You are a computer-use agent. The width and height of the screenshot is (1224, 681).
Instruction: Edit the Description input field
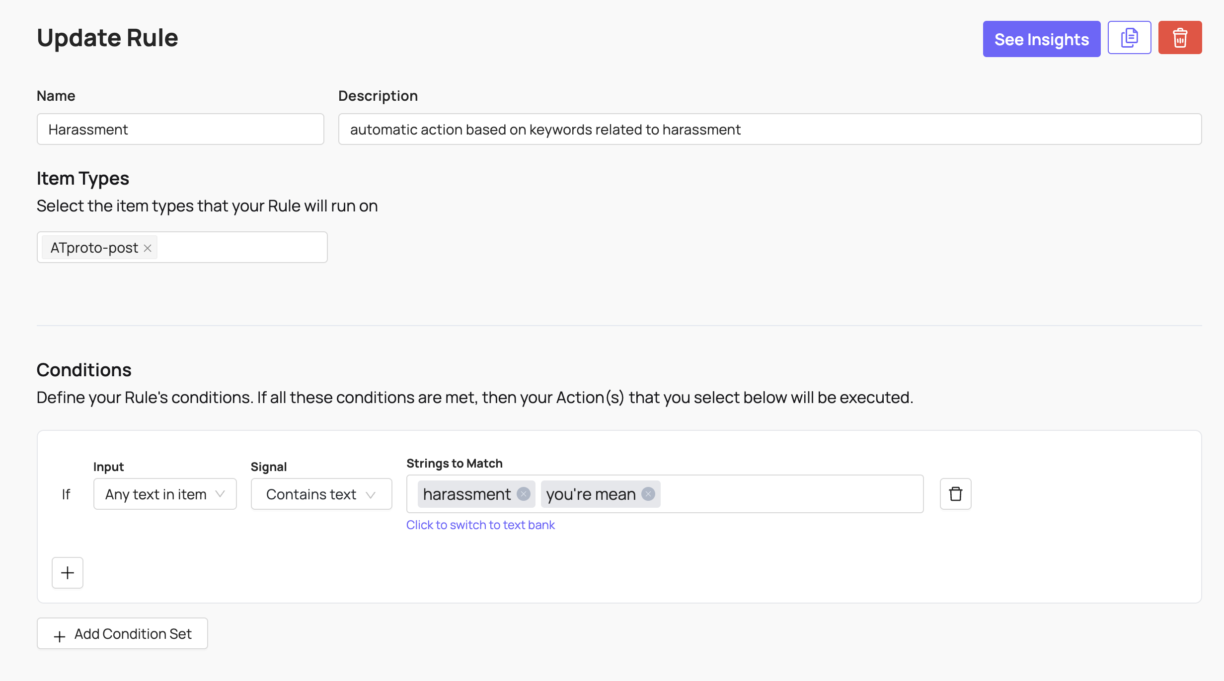point(770,130)
